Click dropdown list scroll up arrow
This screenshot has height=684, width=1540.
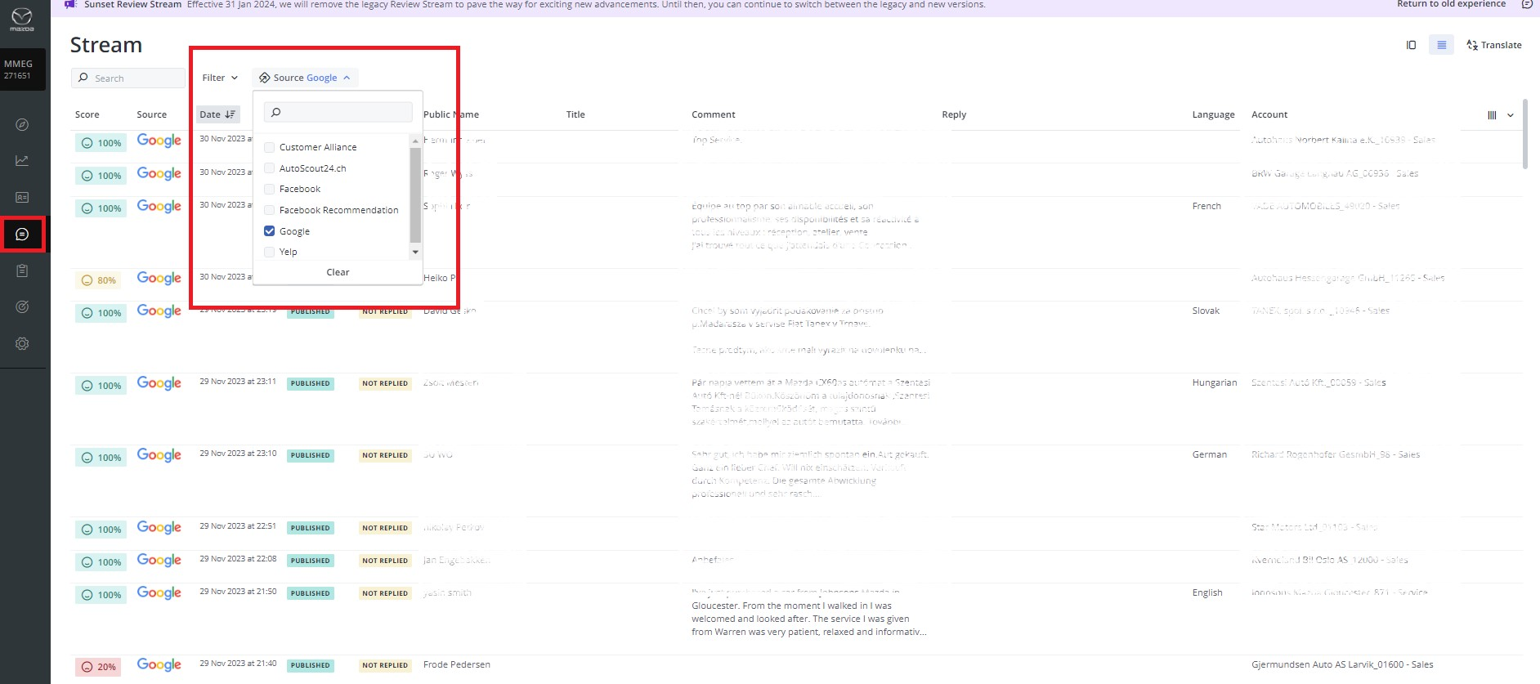pyautogui.click(x=415, y=141)
